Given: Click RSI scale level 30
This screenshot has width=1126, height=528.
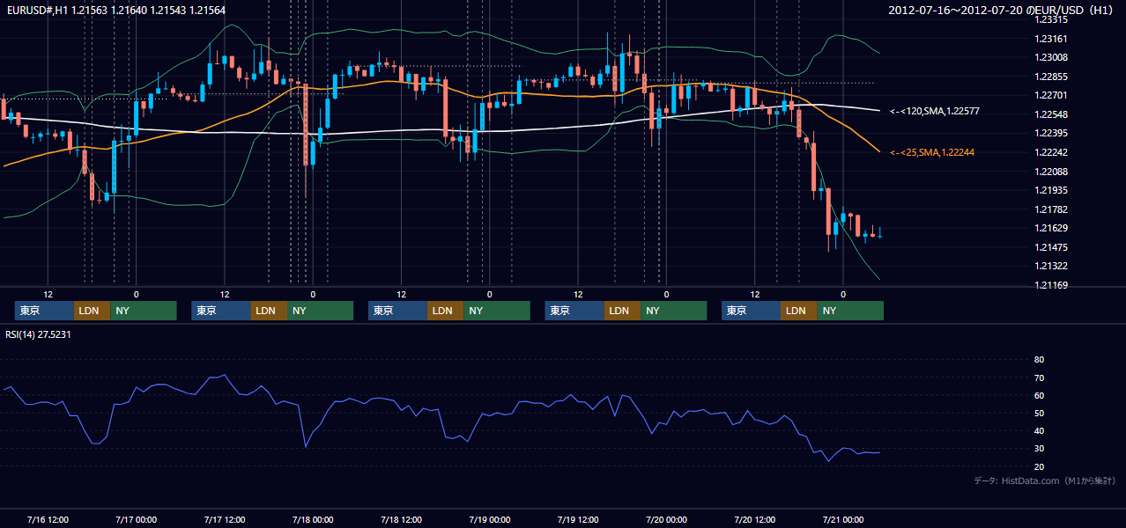Looking at the screenshot, I should coord(1039,449).
